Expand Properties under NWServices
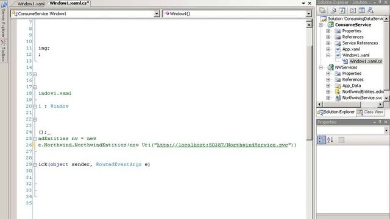 [328, 74]
